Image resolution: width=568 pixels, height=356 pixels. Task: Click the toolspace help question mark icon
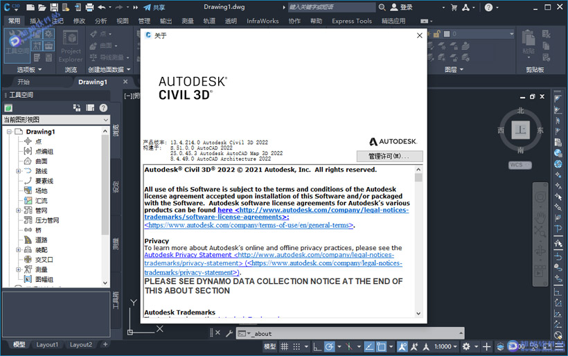(104, 108)
